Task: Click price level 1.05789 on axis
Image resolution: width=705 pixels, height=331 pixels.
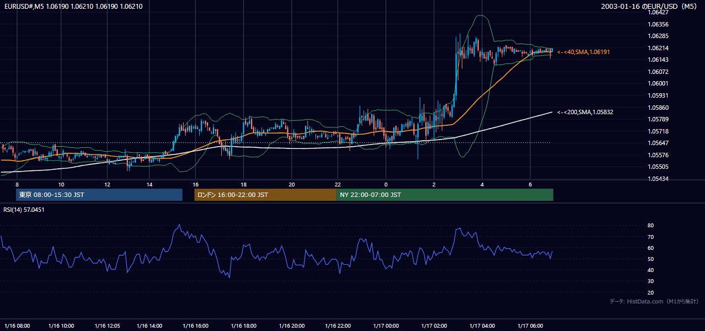Action: (x=659, y=119)
